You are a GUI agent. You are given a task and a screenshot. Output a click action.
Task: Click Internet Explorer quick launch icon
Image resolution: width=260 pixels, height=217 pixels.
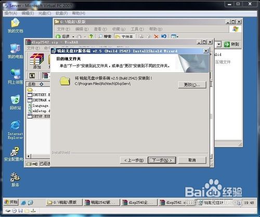[23, 202]
